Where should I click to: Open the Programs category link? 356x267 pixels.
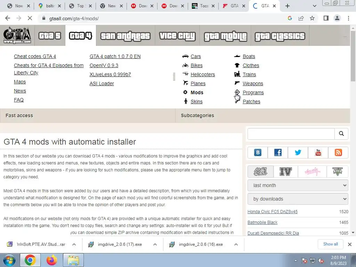[253, 92]
